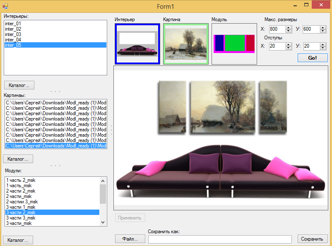Select the highlighted path in Картины list
Image resolution: width=332 pixels, height=246 pixels.
[56, 146]
